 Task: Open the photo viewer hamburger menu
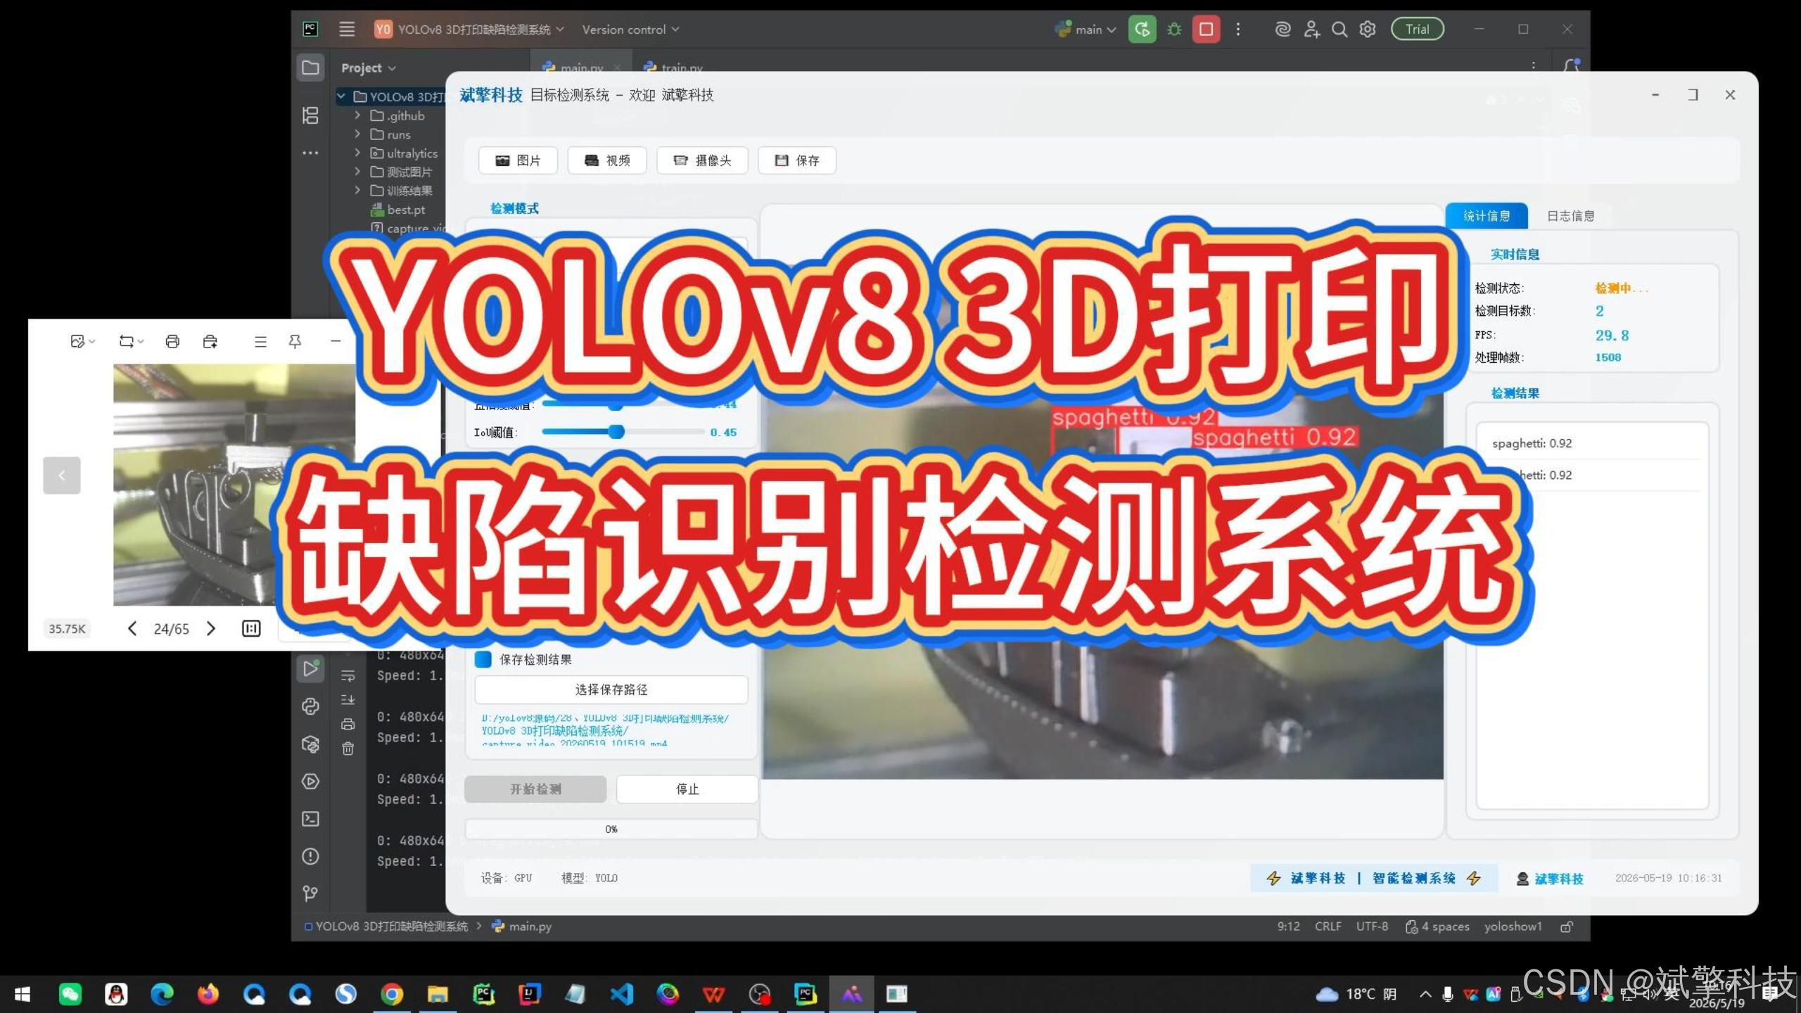[260, 341]
